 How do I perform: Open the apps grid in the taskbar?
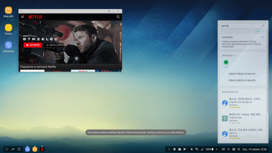(x=7, y=149)
